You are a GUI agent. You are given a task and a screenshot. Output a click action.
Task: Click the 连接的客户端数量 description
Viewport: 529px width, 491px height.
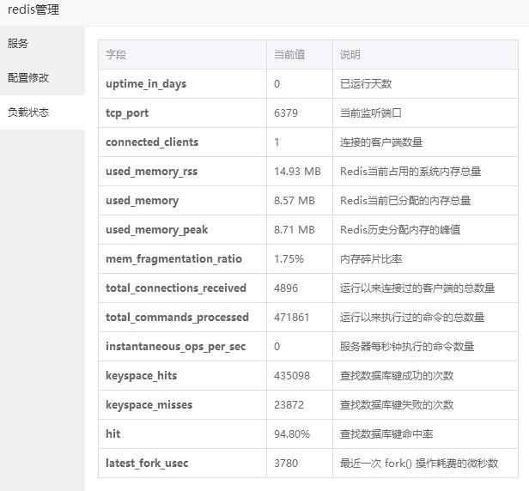[381, 142]
